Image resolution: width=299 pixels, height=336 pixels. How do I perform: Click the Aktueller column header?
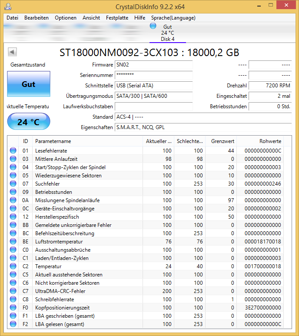159,141
